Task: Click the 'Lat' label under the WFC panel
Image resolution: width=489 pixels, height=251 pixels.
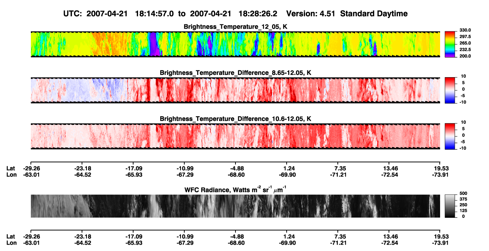Action: (11, 237)
